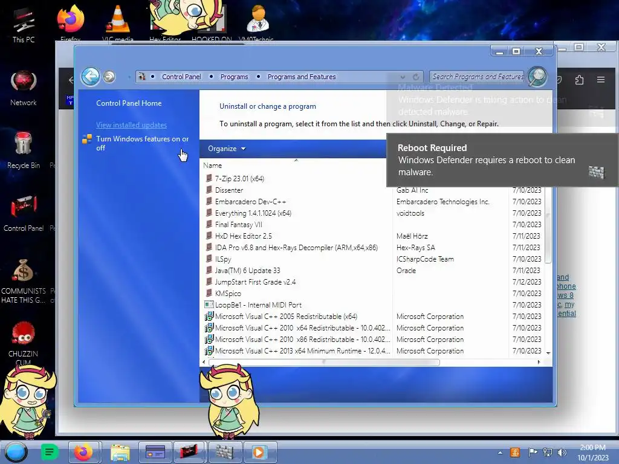
Task: Select Everything 1.4.1.1024 (x64) entry
Action: 253,213
